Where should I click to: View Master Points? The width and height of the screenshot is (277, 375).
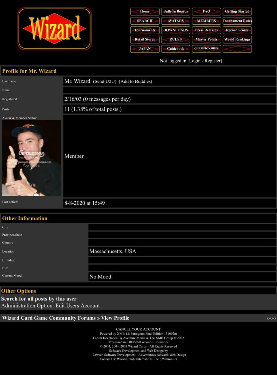pyautogui.click(x=206, y=39)
